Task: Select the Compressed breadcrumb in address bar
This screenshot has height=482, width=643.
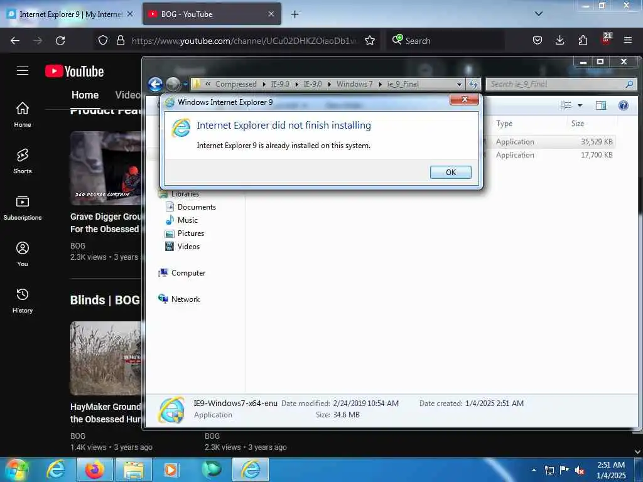Action: tap(236, 84)
